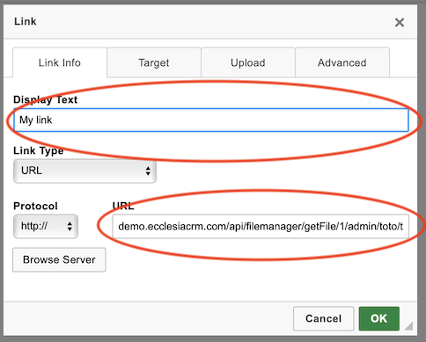Click the Display Text label
This screenshot has height=342, width=426.
(46, 99)
